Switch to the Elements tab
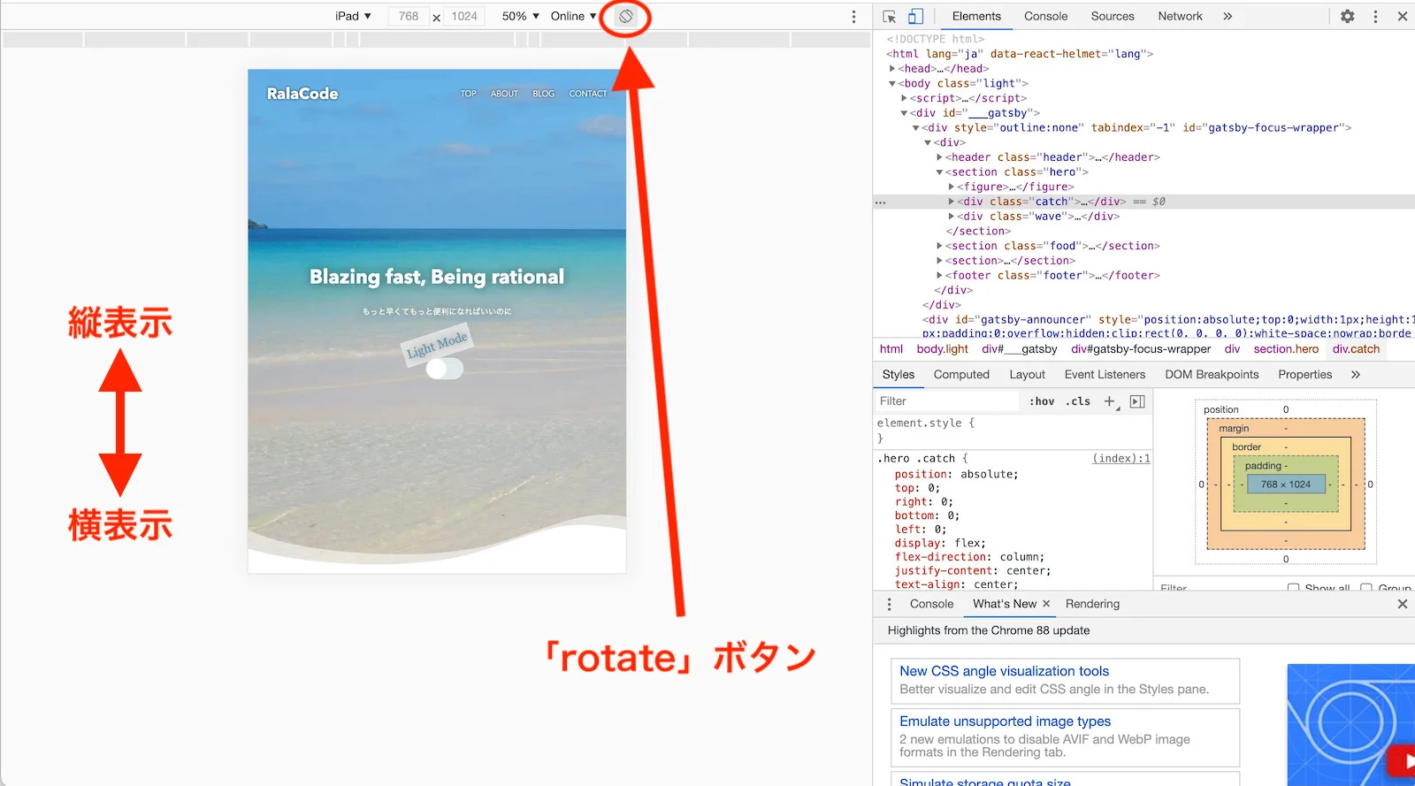 tap(976, 17)
